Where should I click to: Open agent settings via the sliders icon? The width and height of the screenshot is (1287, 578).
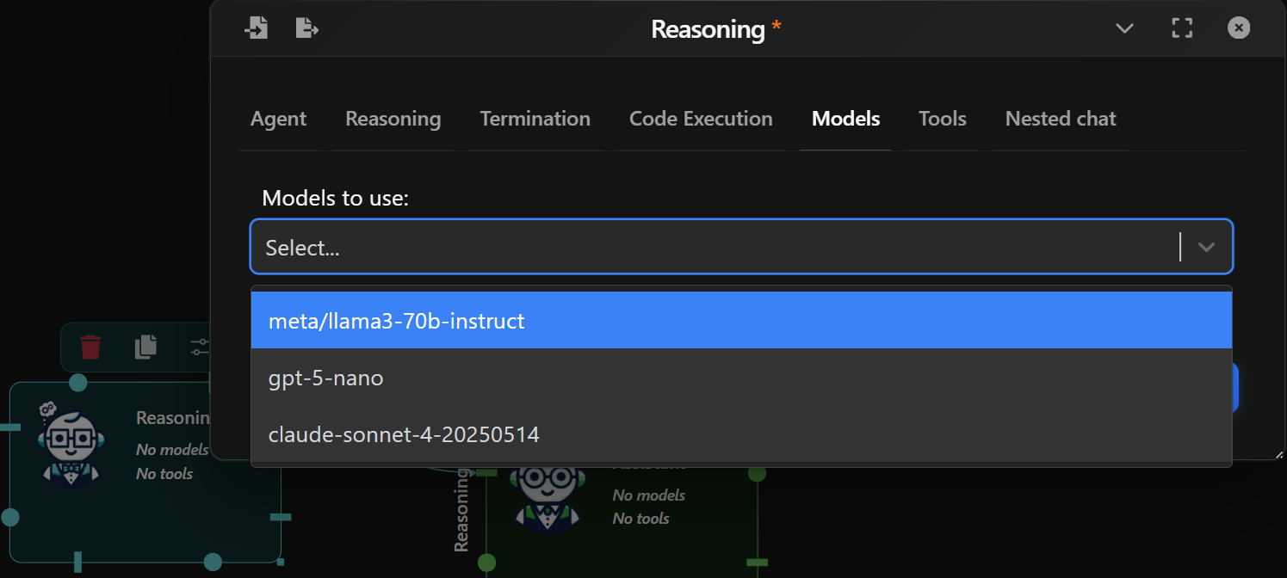tap(199, 347)
